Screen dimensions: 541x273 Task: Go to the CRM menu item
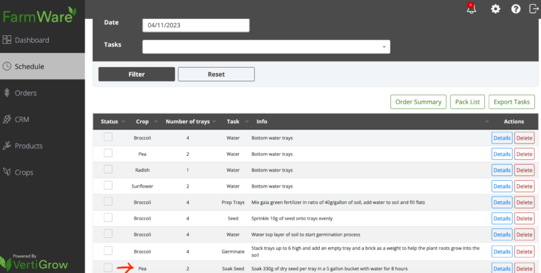pyautogui.click(x=22, y=119)
